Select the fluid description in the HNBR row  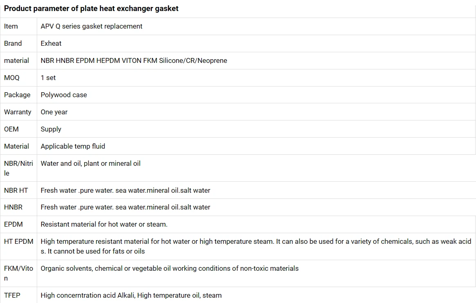[x=125, y=207]
